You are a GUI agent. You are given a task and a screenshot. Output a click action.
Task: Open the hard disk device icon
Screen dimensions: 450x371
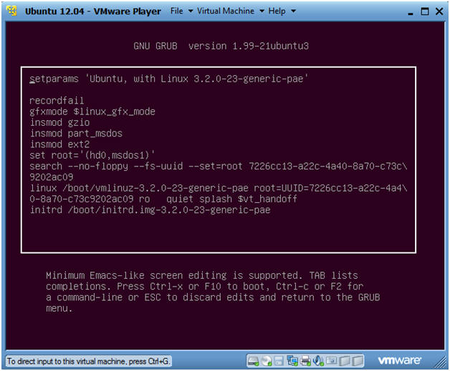point(253,361)
